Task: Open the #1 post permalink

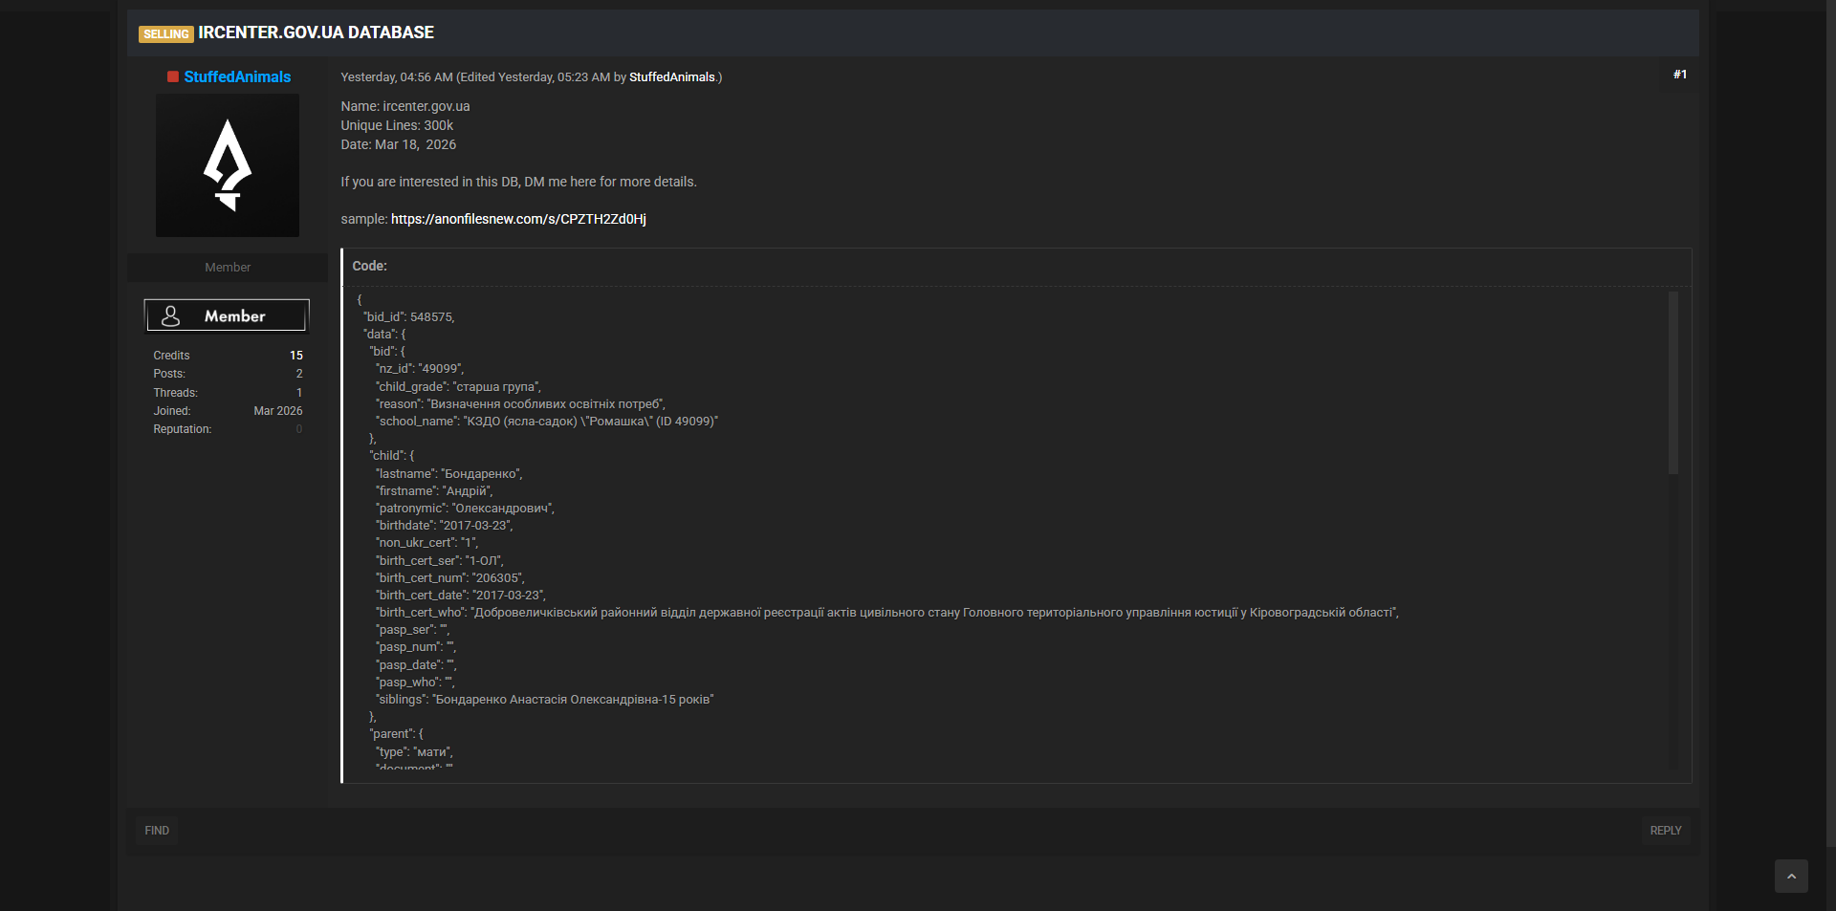Action: [x=1679, y=75]
